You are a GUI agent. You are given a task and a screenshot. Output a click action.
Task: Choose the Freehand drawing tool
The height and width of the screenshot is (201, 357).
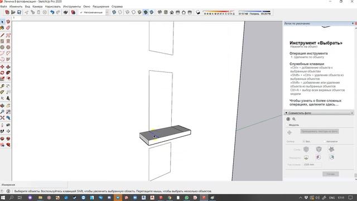click(x=8, y=35)
